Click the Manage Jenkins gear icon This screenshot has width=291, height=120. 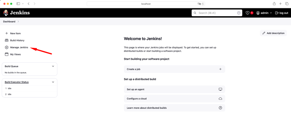7,47
